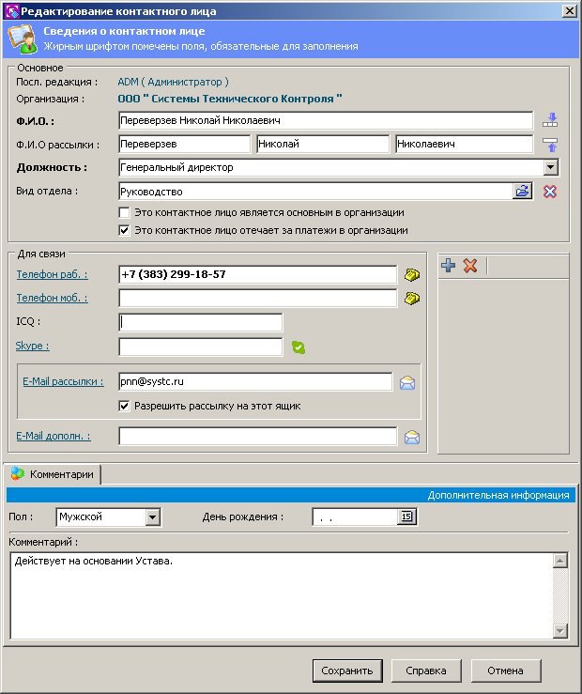
Task: Click into the ICQ input field
Action: [201, 322]
